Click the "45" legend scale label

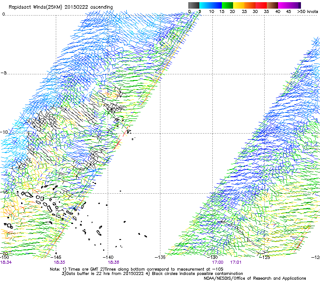(288, 12)
